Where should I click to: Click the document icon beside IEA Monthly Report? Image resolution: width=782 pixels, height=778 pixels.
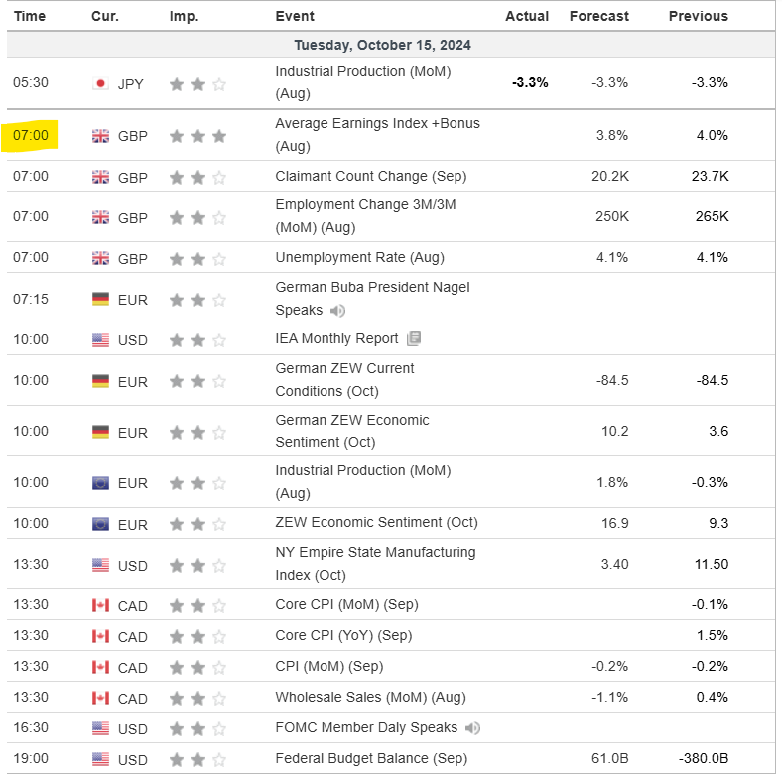coord(414,339)
